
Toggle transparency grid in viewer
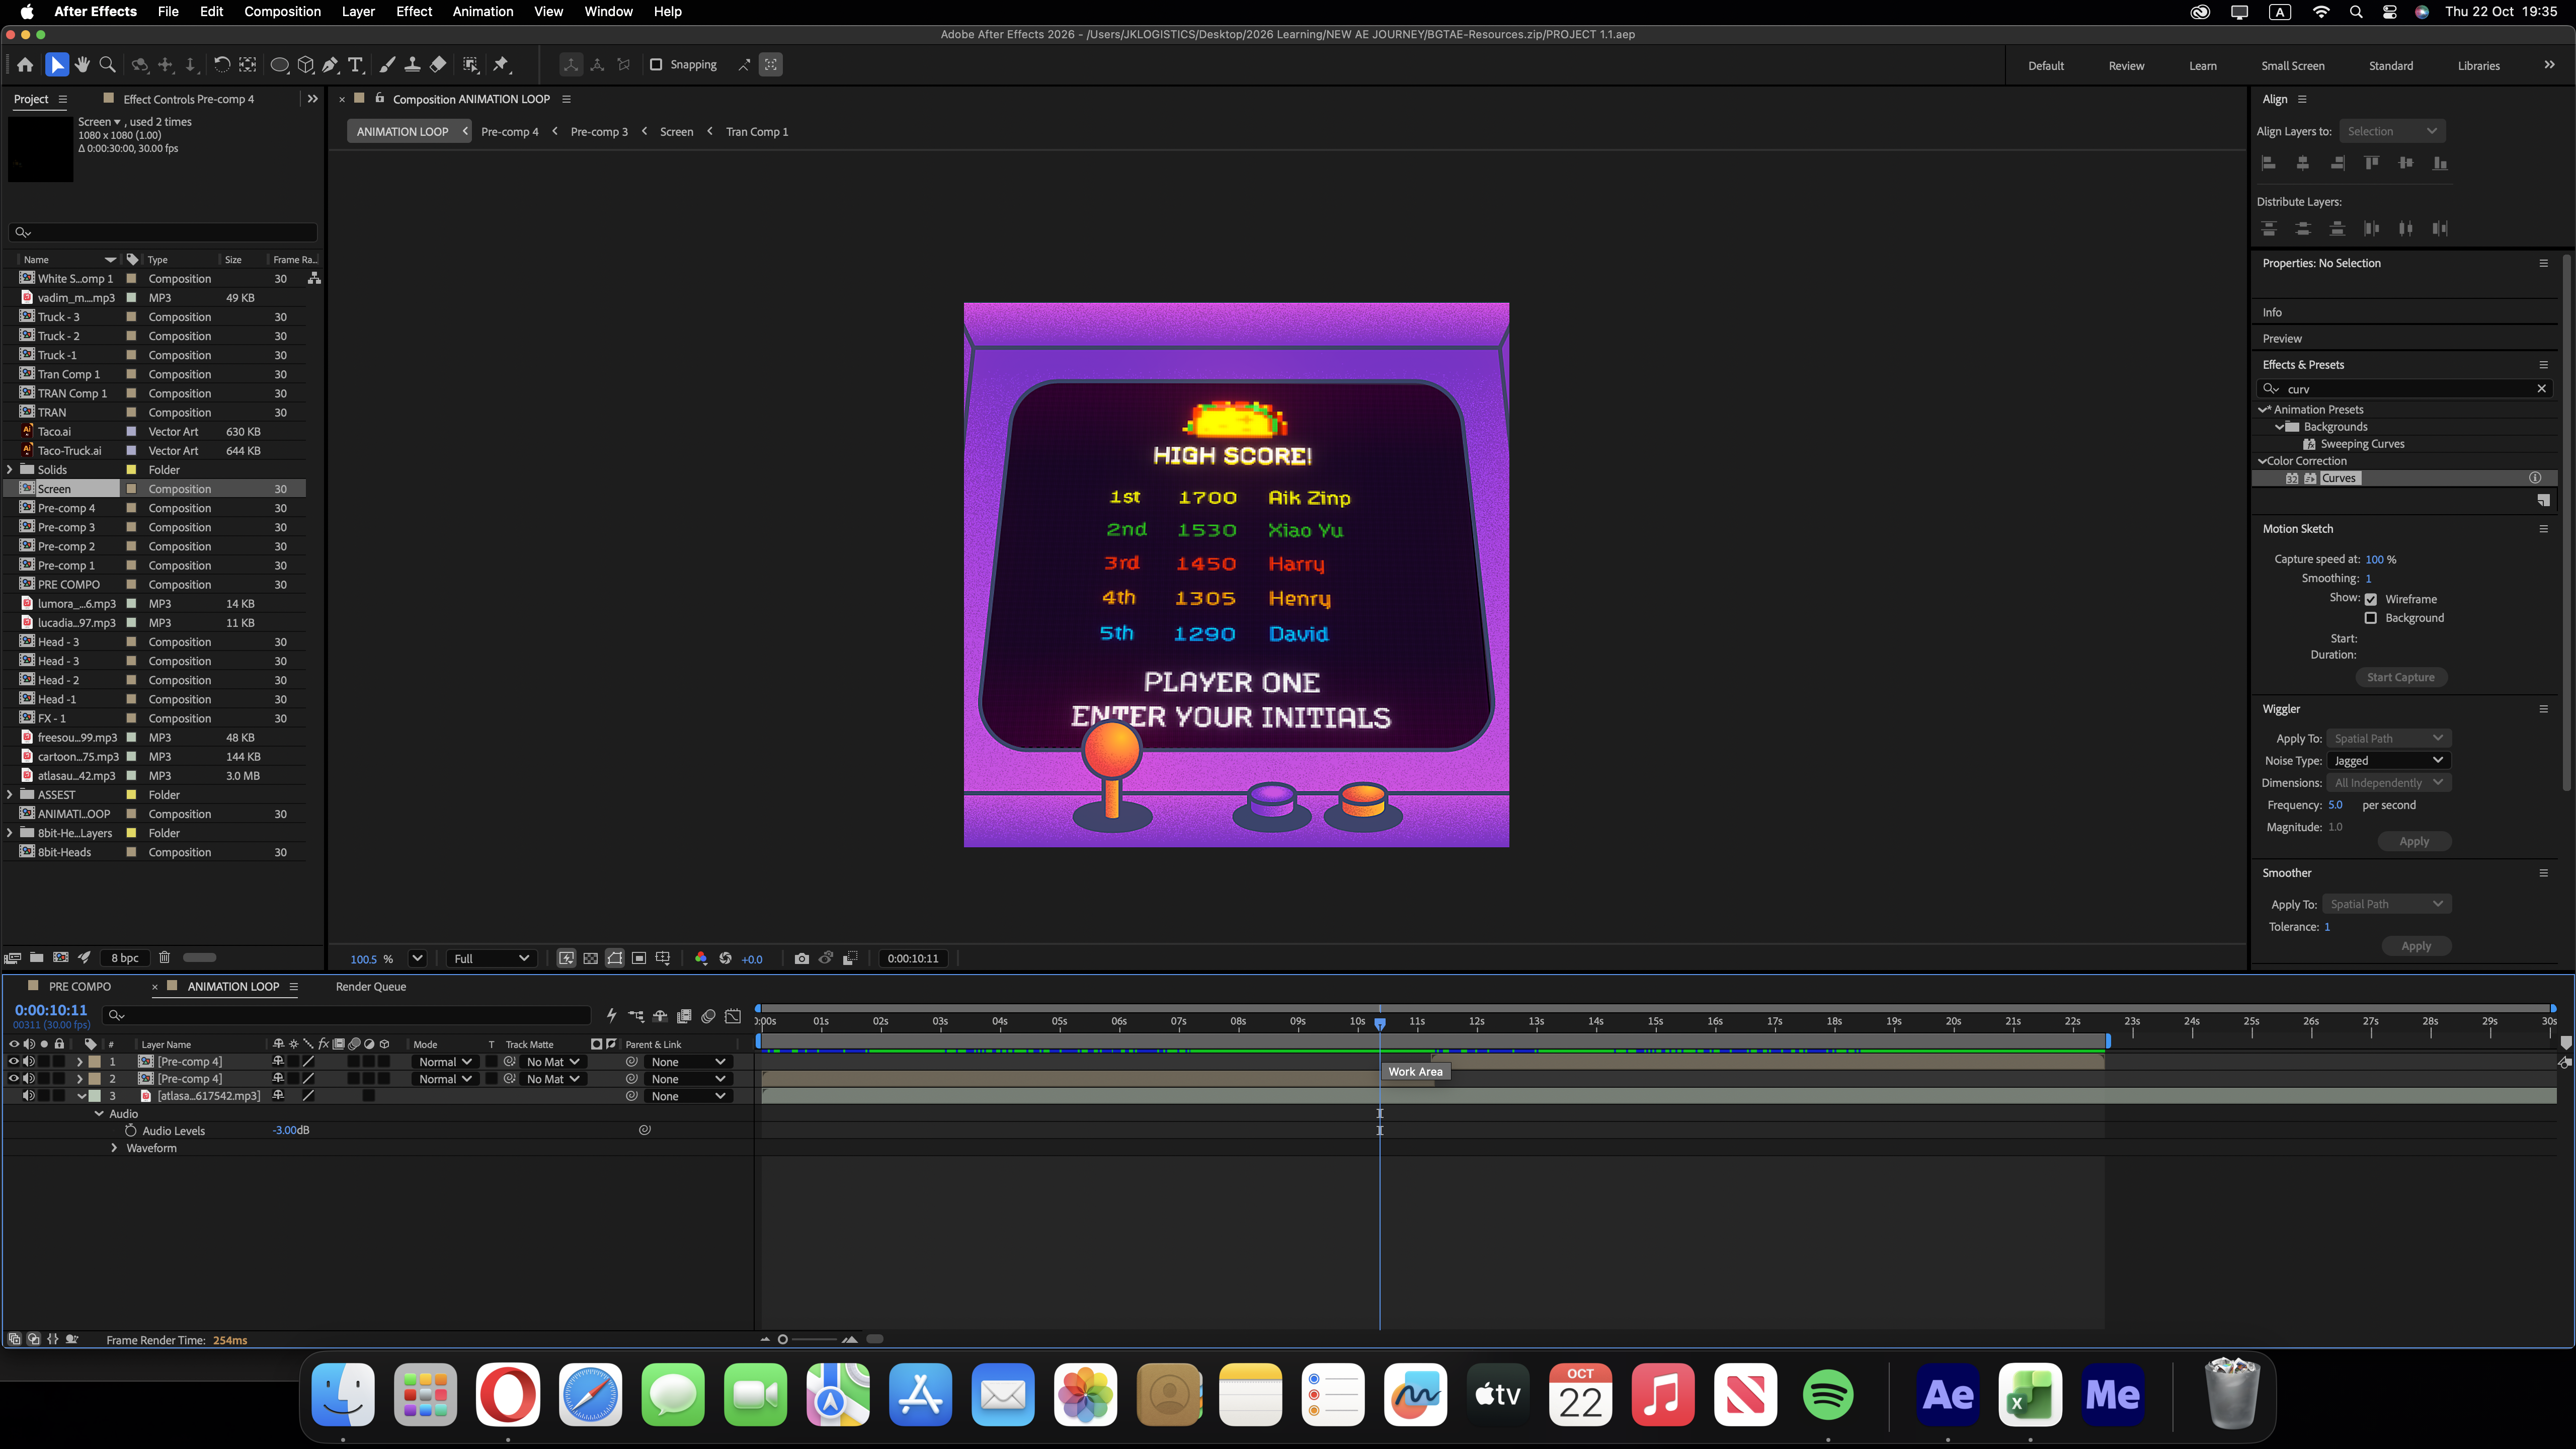point(590,958)
